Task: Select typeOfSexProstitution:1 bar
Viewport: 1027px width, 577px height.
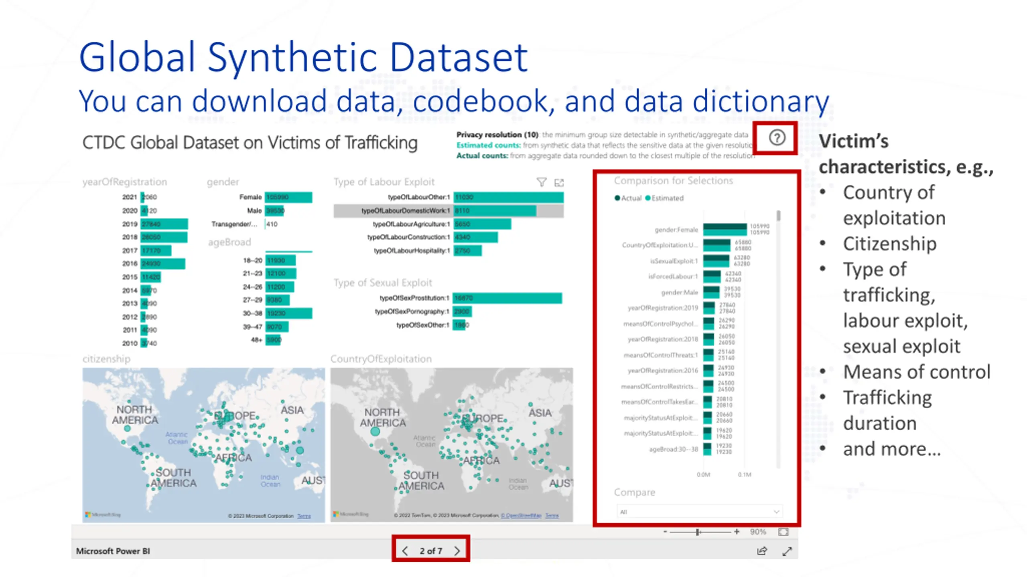Action: point(507,298)
